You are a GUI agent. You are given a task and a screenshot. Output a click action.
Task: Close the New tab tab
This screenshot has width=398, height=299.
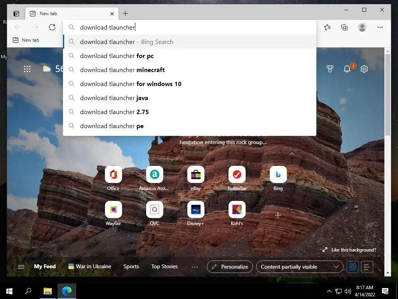point(112,14)
